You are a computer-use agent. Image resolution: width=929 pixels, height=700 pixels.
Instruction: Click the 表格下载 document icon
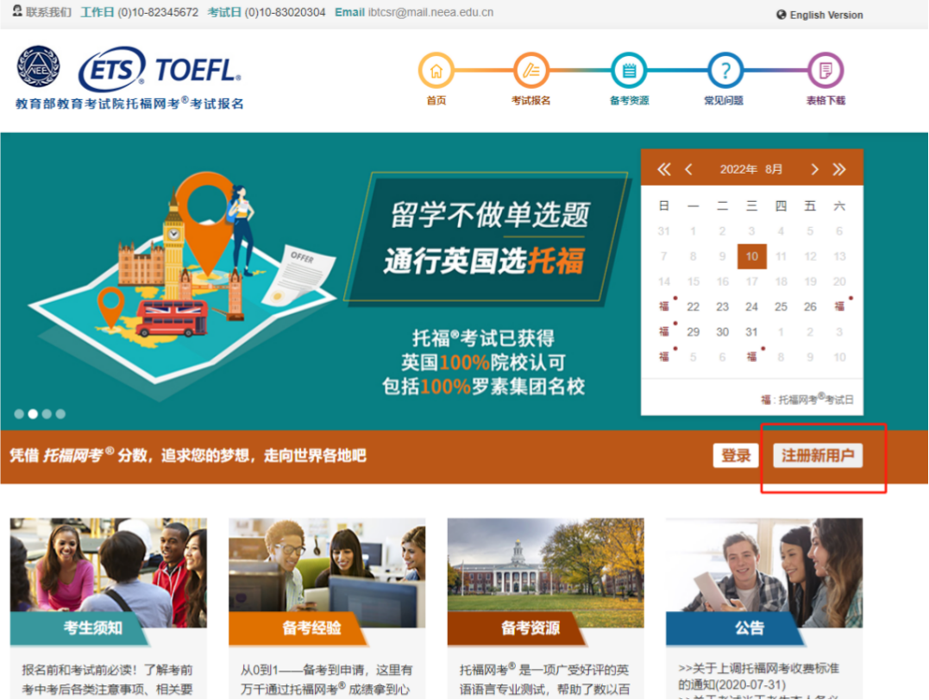[x=825, y=70]
